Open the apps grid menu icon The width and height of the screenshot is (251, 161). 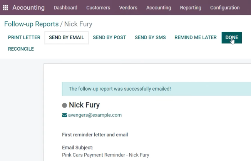(5, 8)
